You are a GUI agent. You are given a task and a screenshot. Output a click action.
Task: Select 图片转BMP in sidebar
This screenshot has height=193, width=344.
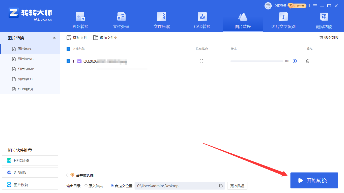30,69
